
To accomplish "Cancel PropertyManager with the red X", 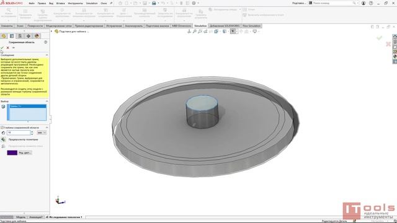I will pos(8,48).
